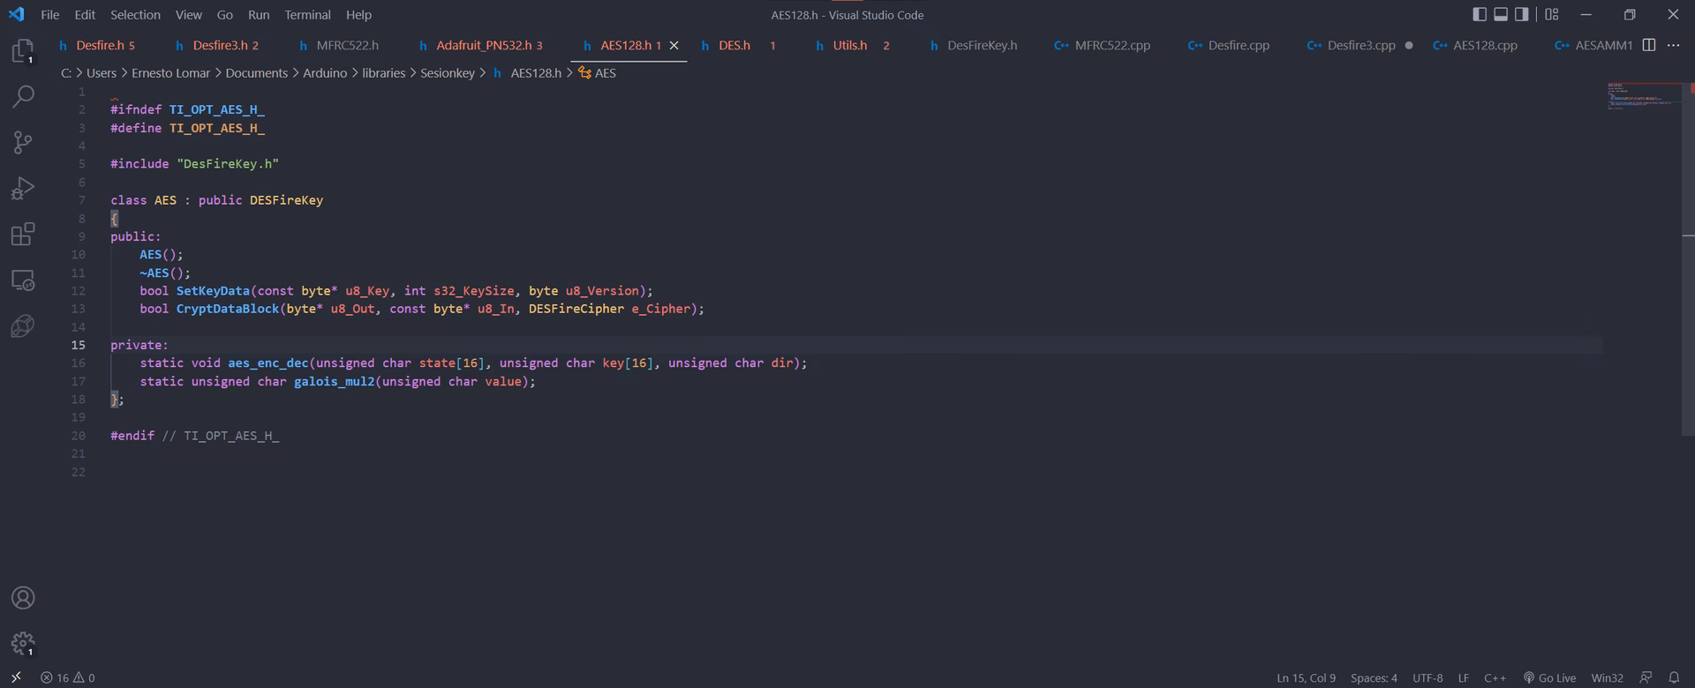The image size is (1695, 688).
Task: Open the Explorer view in activity bar
Action: coord(23,51)
